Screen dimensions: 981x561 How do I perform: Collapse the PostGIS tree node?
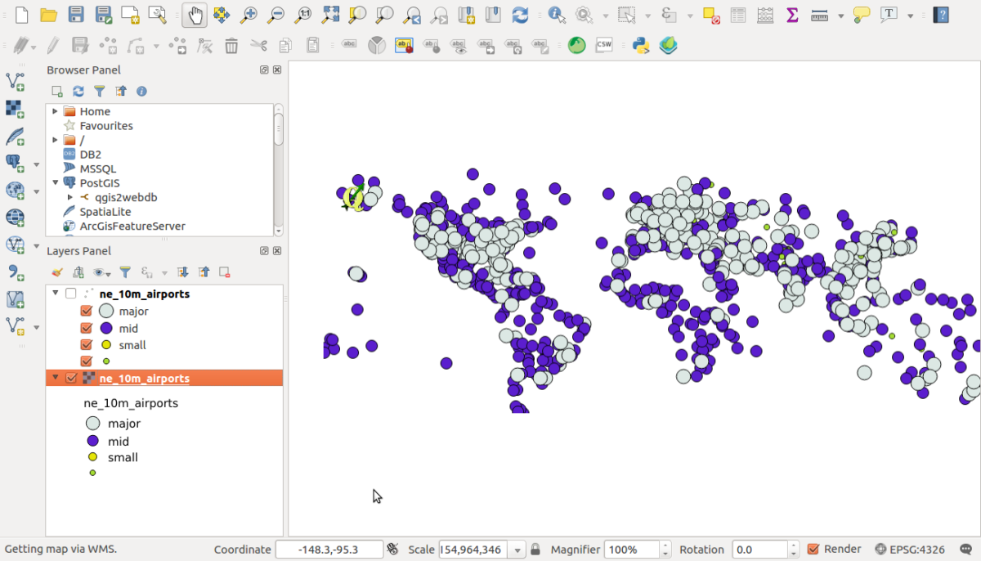(55, 183)
